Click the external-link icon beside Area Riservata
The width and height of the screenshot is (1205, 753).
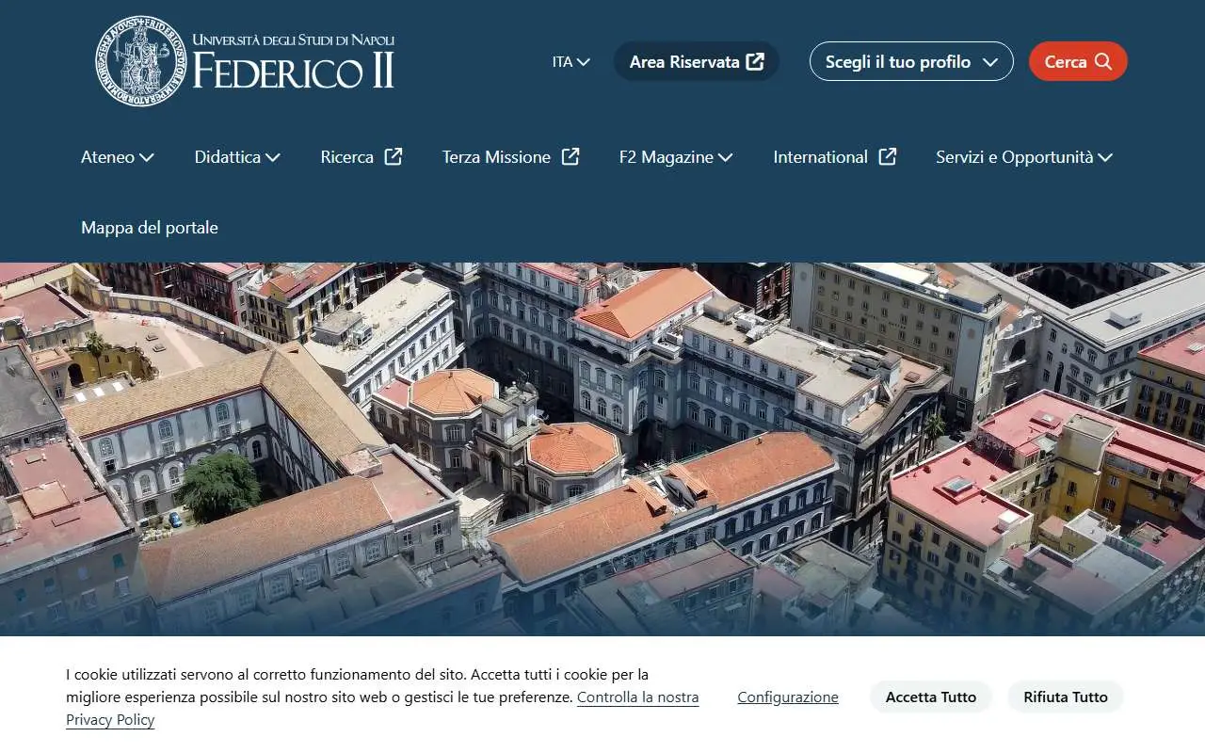755,61
